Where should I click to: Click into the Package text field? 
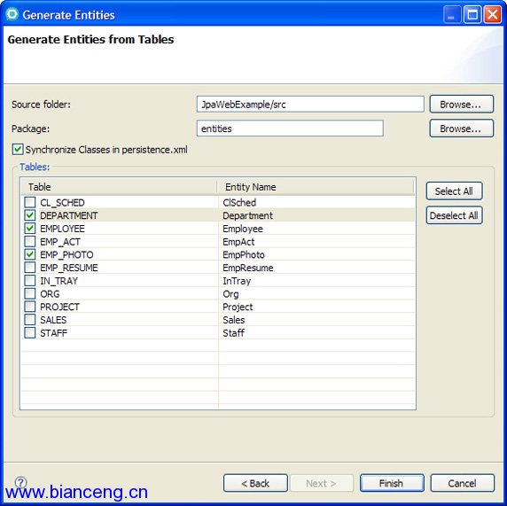290,128
